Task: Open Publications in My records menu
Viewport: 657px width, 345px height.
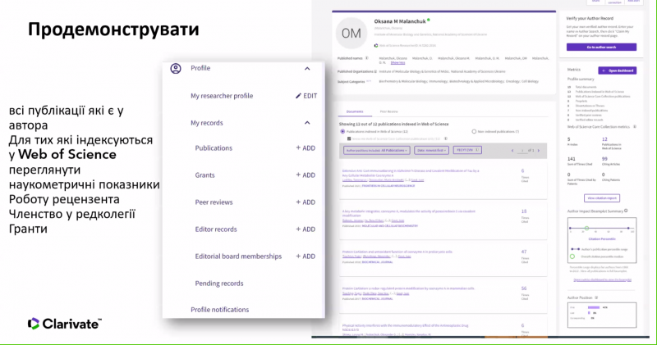Action: pos(214,148)
